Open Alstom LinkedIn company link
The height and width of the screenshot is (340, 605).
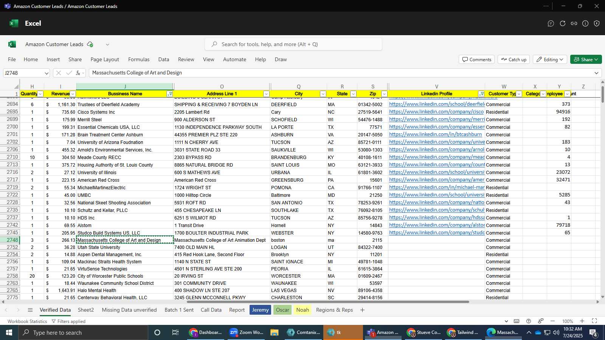(437, 225)
